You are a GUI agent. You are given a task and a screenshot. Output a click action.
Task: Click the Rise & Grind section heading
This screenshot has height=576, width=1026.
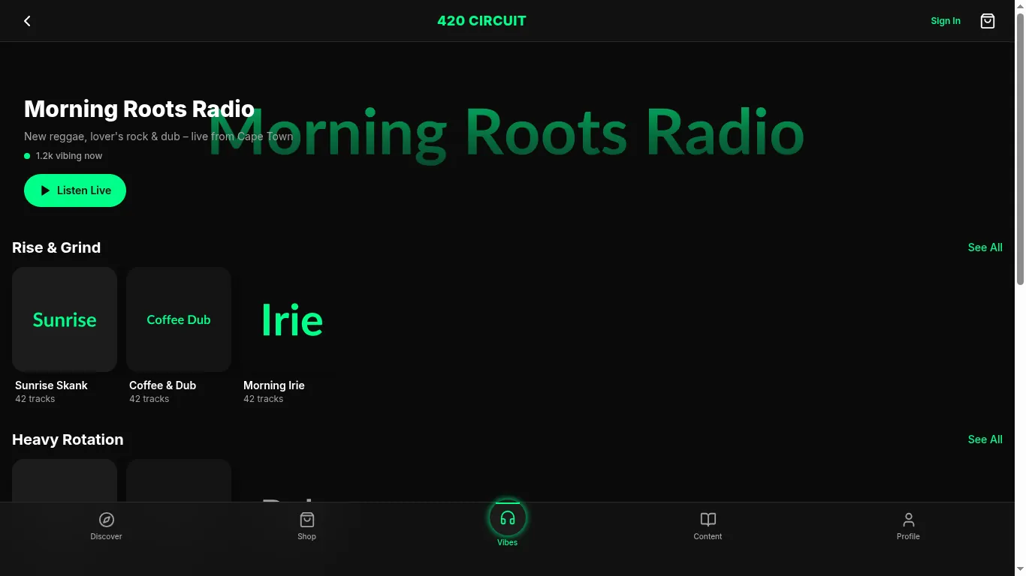[56, 247]
